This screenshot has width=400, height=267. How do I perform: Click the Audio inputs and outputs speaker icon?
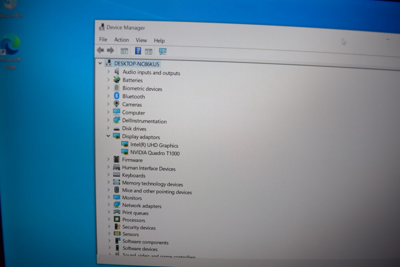tap(116, 72)
